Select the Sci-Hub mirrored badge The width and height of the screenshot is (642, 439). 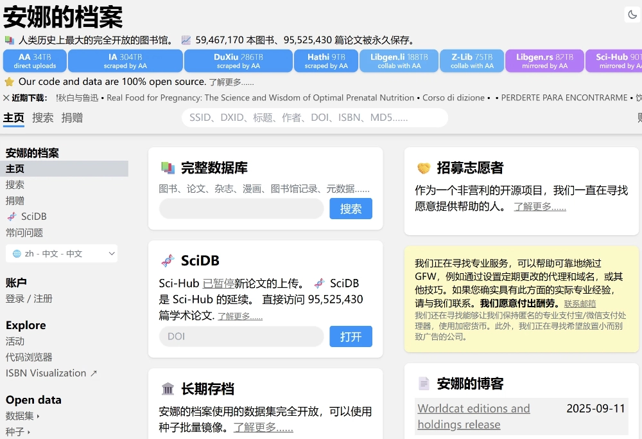click(x=614, y=60)
